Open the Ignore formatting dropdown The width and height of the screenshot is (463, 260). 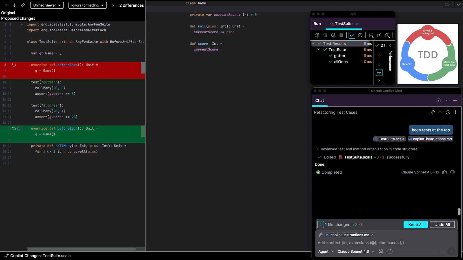pyautogui.click(x=87, y=5)
